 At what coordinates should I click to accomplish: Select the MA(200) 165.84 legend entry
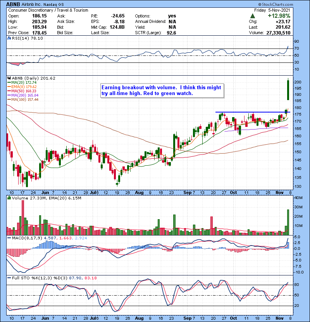coord(23,95)
